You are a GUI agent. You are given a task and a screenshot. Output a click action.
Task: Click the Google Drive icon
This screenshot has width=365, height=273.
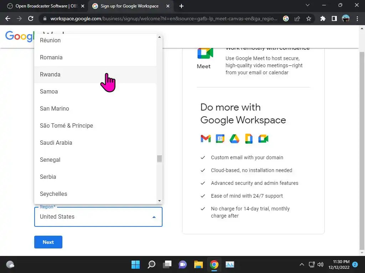pos(235,139)
